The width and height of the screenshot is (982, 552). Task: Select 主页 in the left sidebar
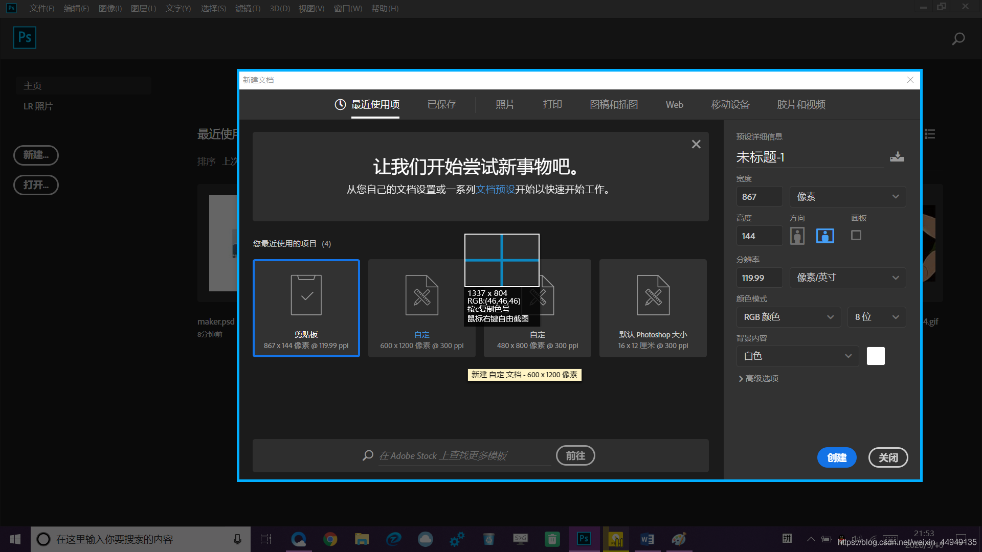pos(83,86)
